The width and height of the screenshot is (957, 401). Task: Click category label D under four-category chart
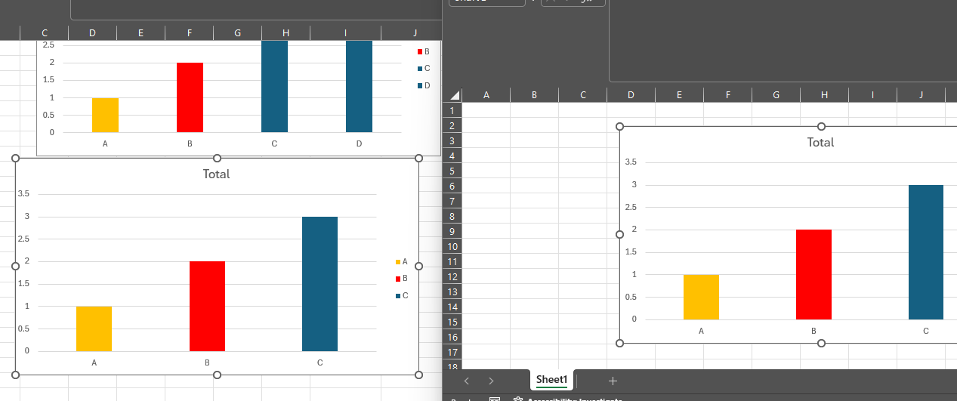pos(359,143)
